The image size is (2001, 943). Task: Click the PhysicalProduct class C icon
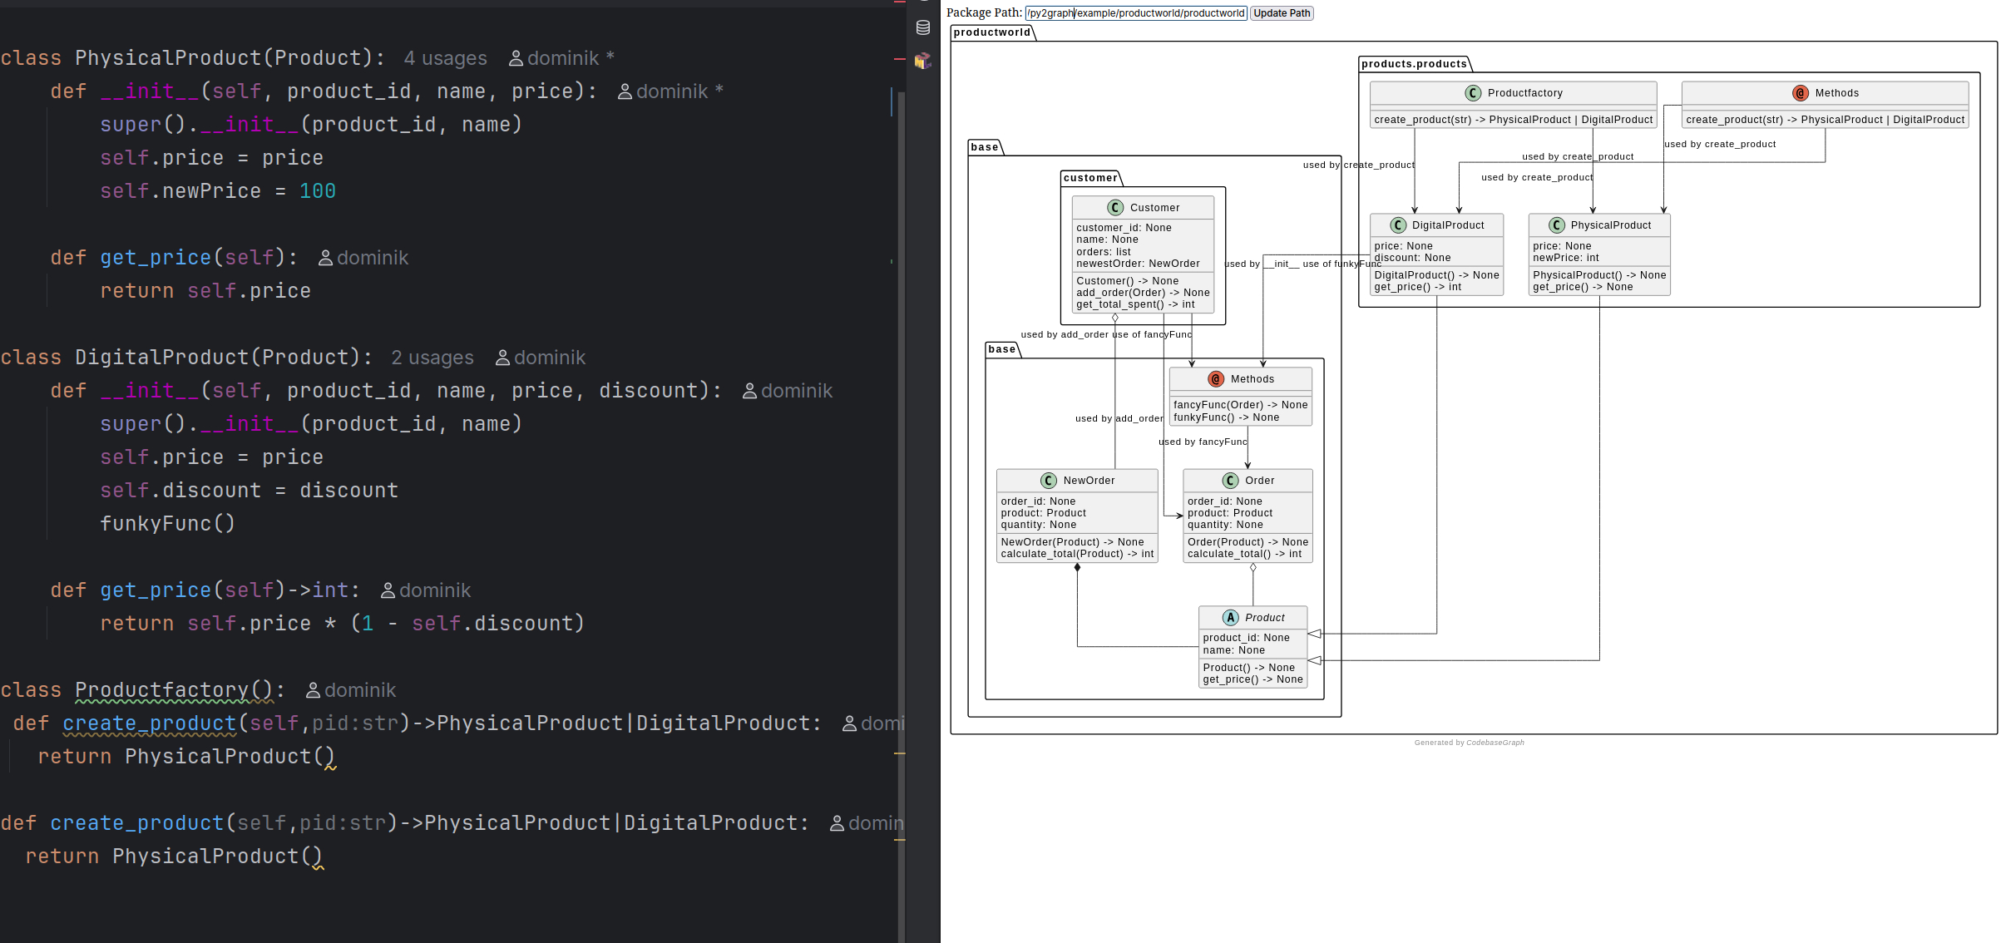[1557, 225]
